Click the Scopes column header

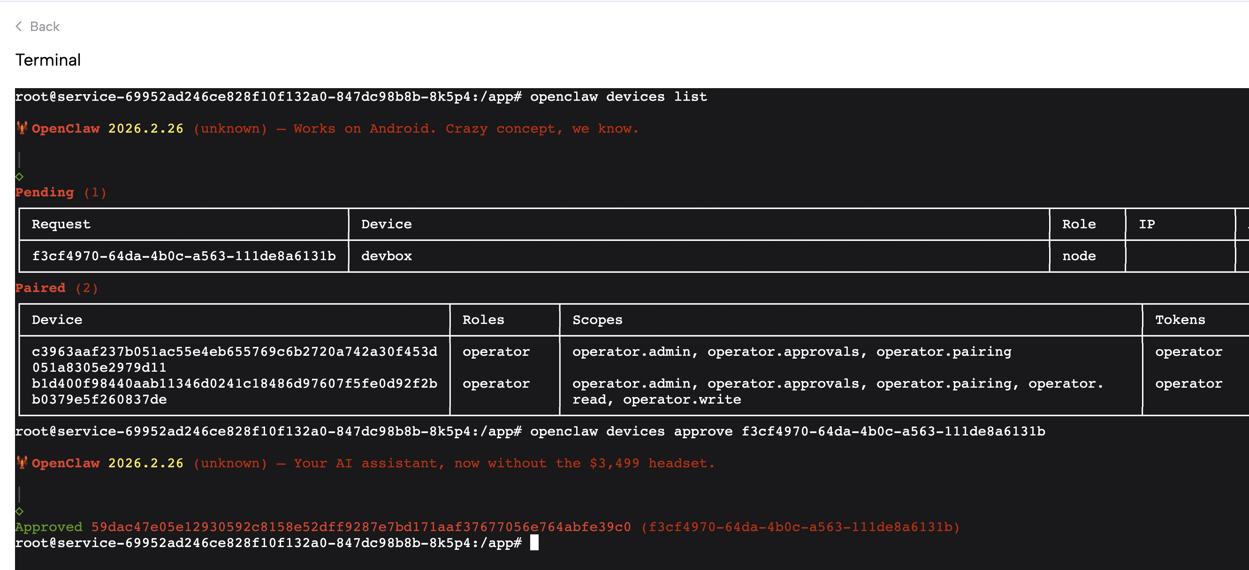597,320
